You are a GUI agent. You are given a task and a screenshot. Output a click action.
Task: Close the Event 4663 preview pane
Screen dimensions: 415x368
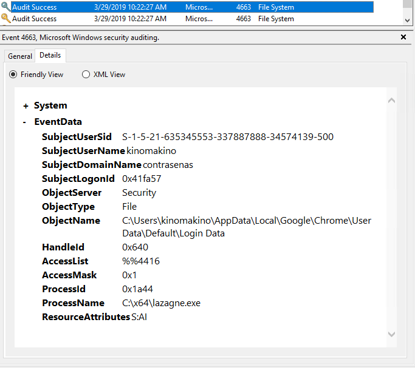(x=403, y=38)
